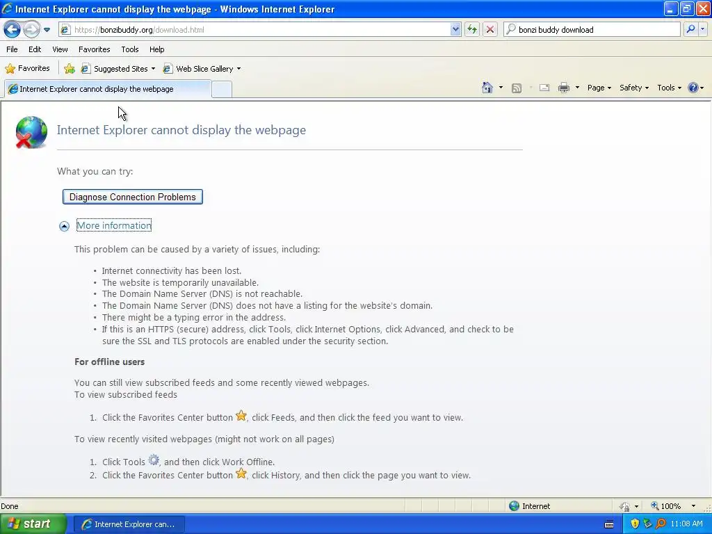Expand the Home button dropdown arrow
This screenshot has width=712, height=534.
501,88
